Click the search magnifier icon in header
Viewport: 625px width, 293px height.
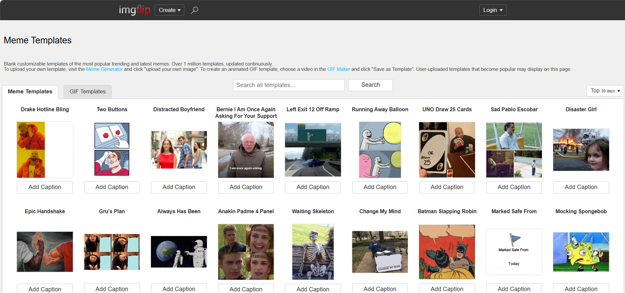pos(195,10)
